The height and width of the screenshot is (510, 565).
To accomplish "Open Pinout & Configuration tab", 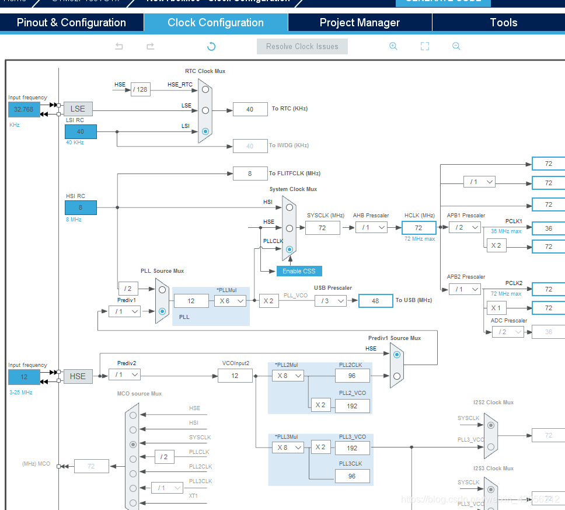I will 71,22.
